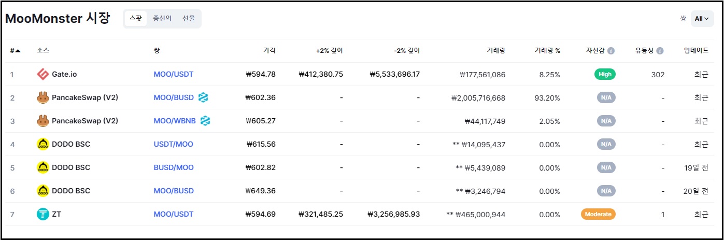Sort by the 거래량 column header
Viewport: 724px width, 240px height.
point(496,51)
